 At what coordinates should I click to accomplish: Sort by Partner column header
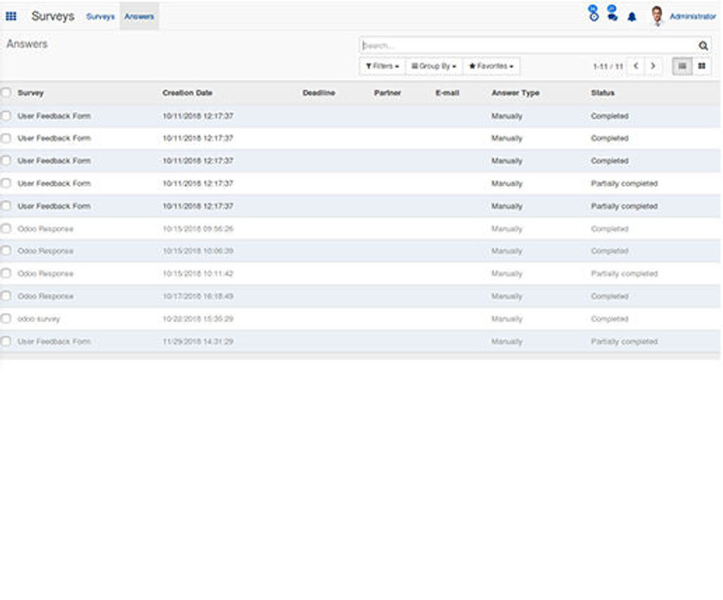pos(387,93)
